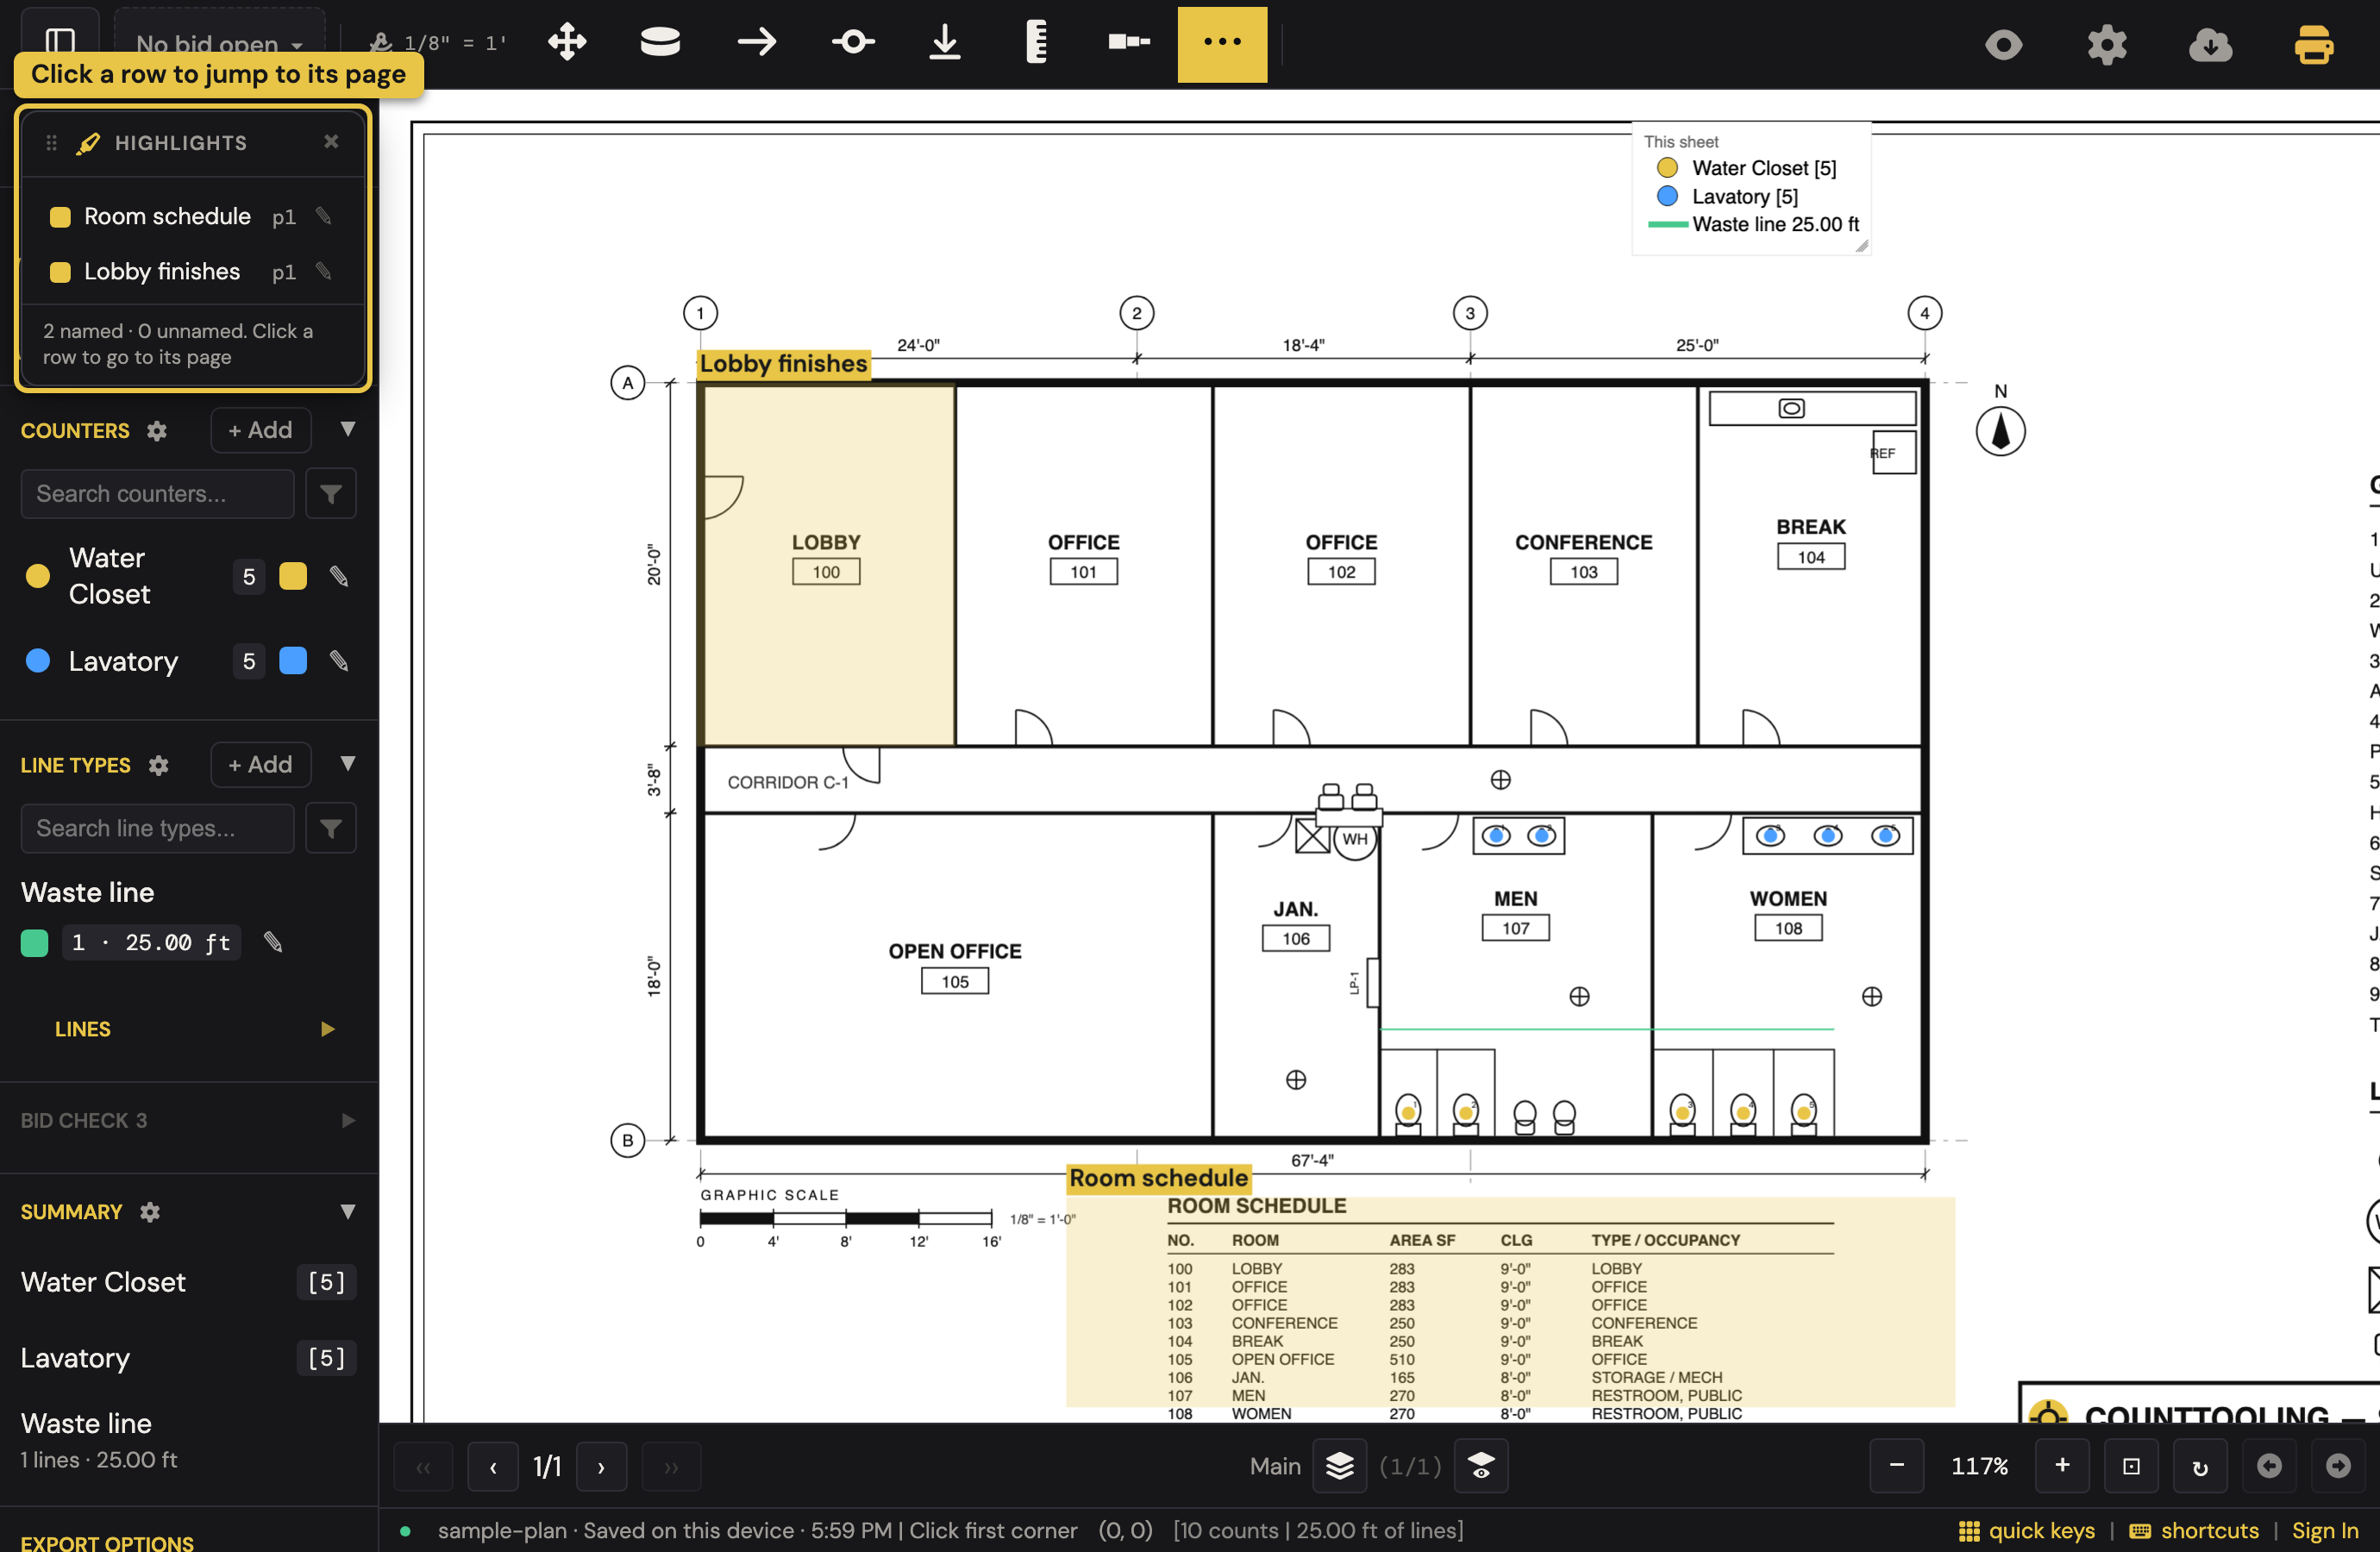
Task: Click the download arrow toolbar icon
Action: [945, 42]
